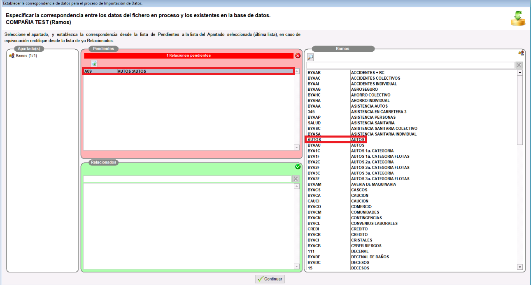This screenshot has width=531, height=285.
Task: Select the ACCIDENTES INDIVIDUAL row
Action: pyautogui.click(x=412, y=84)
